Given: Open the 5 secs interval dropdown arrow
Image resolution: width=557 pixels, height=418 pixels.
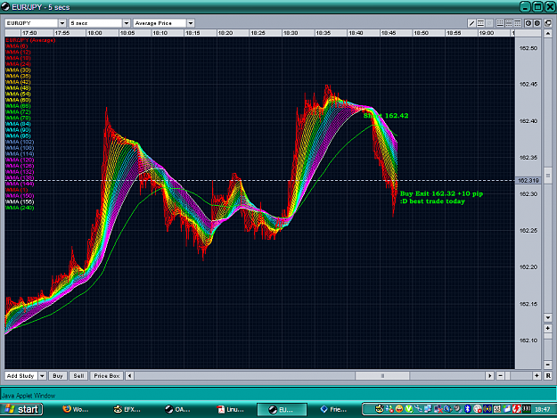Looking at the screenshot, I should coord(127,23).
